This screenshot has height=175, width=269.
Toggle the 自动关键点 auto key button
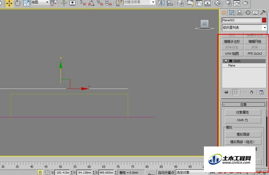tap(166, 172)
